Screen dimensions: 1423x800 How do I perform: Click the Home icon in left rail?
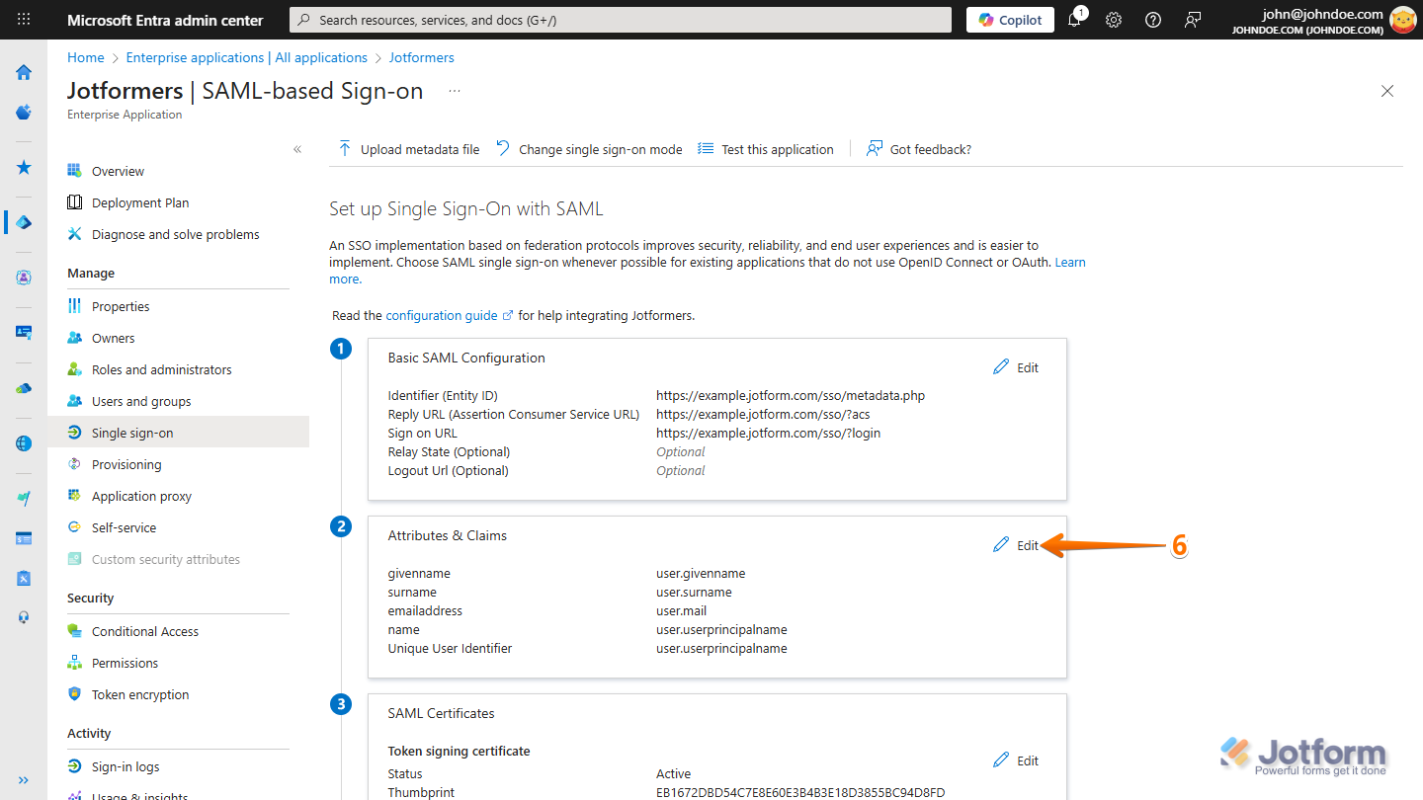[24, 72]
